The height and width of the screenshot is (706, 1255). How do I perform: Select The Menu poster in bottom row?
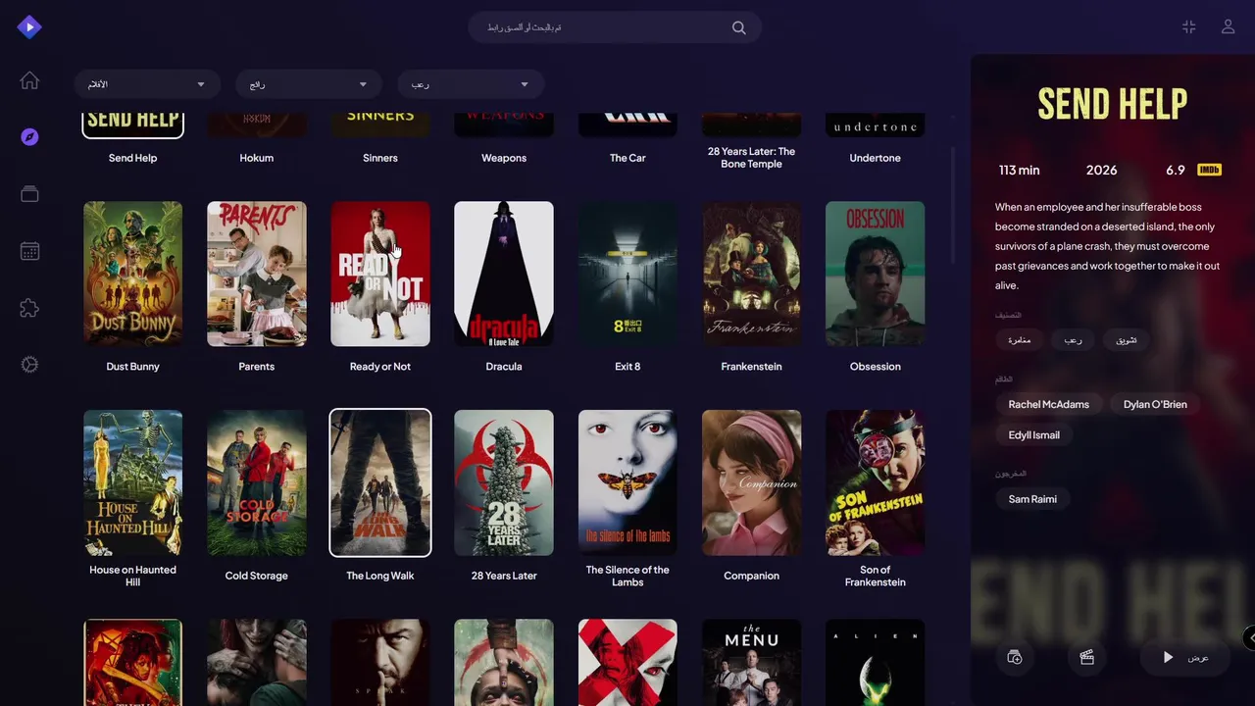751,662
